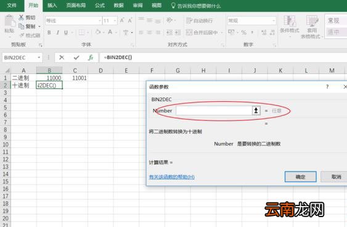Image resolution: width=347 pixels, height=227 pixels.
Task: Open help link for this function
Action: (172, 177)
